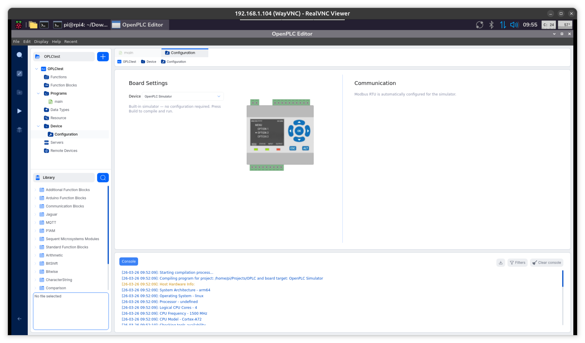
Task: Click the Library search button
Action: 103,177
